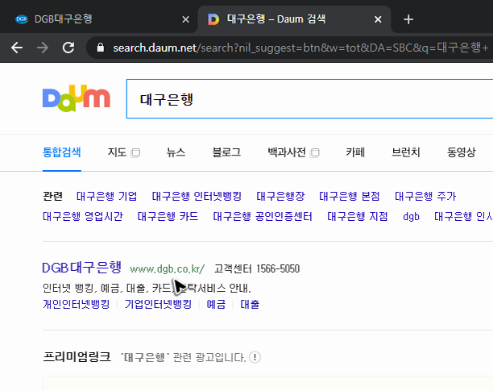The image size is (493, 391).
Task: Click related search 대구은행 본점
Action: pos(350,196)
